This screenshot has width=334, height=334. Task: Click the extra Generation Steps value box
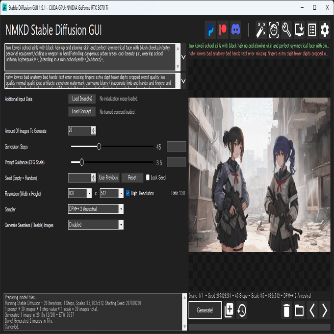point(177,147)
